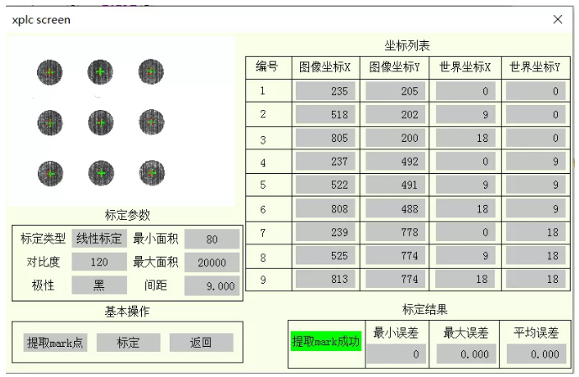Click row 3 图像坐标Y cell 200
Screen dimensions: 579x377
point(395,139)
